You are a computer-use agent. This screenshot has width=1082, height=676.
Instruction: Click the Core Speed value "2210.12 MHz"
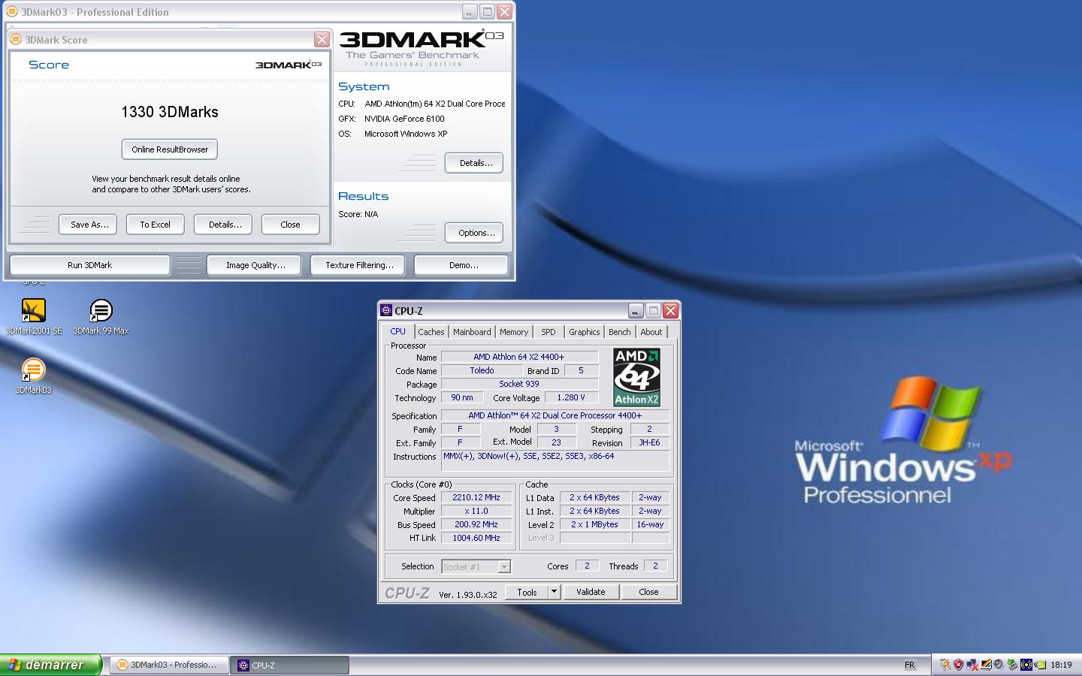click(476, 497)
